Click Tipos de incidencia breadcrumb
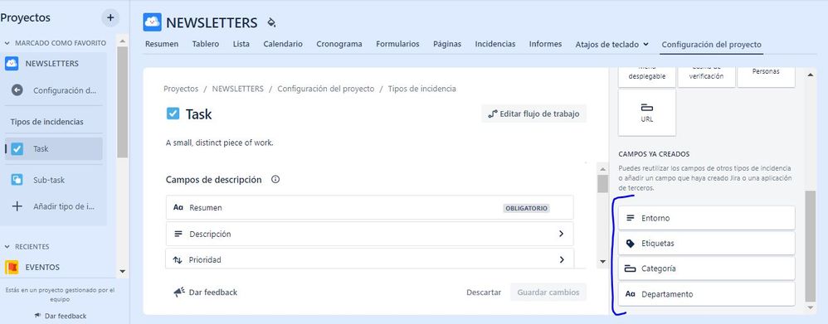 422,89
